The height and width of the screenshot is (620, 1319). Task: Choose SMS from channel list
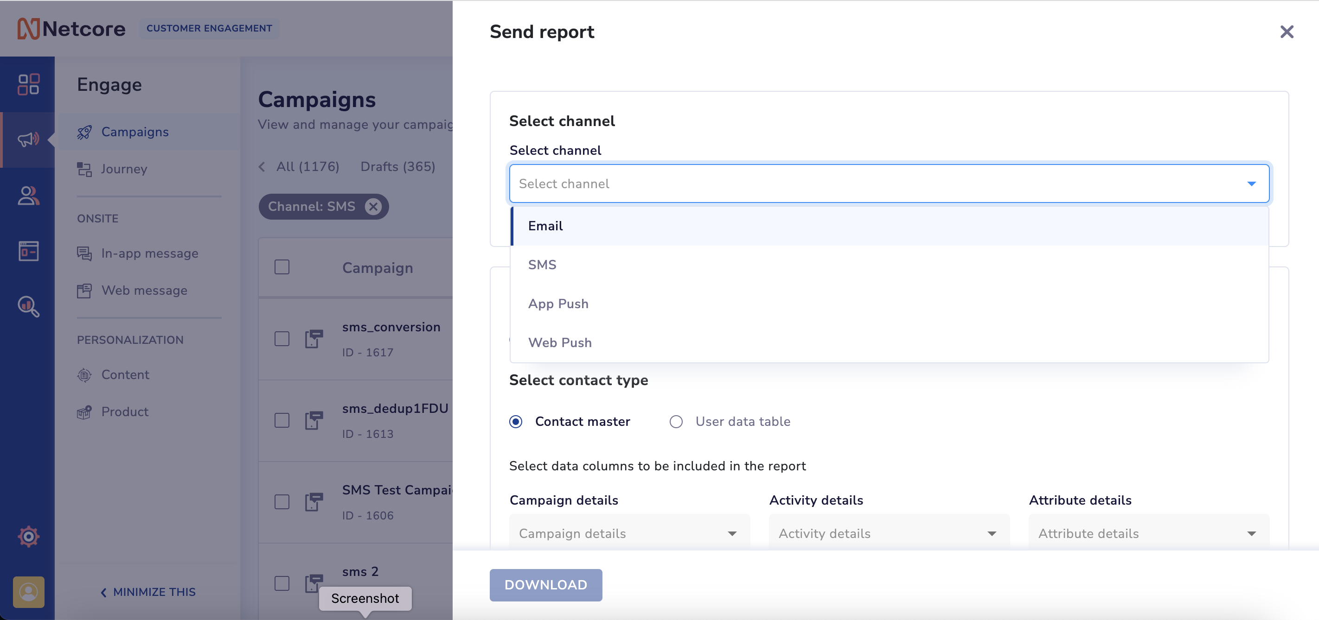pos(542,265)
